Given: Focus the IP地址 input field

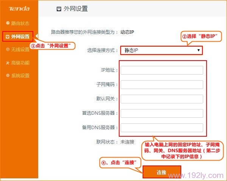Looking at the screenshot, I should pos(162,70).
